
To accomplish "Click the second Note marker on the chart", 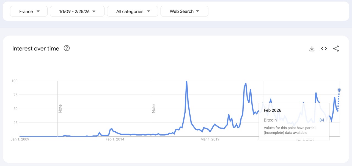I will coord(153,108).
